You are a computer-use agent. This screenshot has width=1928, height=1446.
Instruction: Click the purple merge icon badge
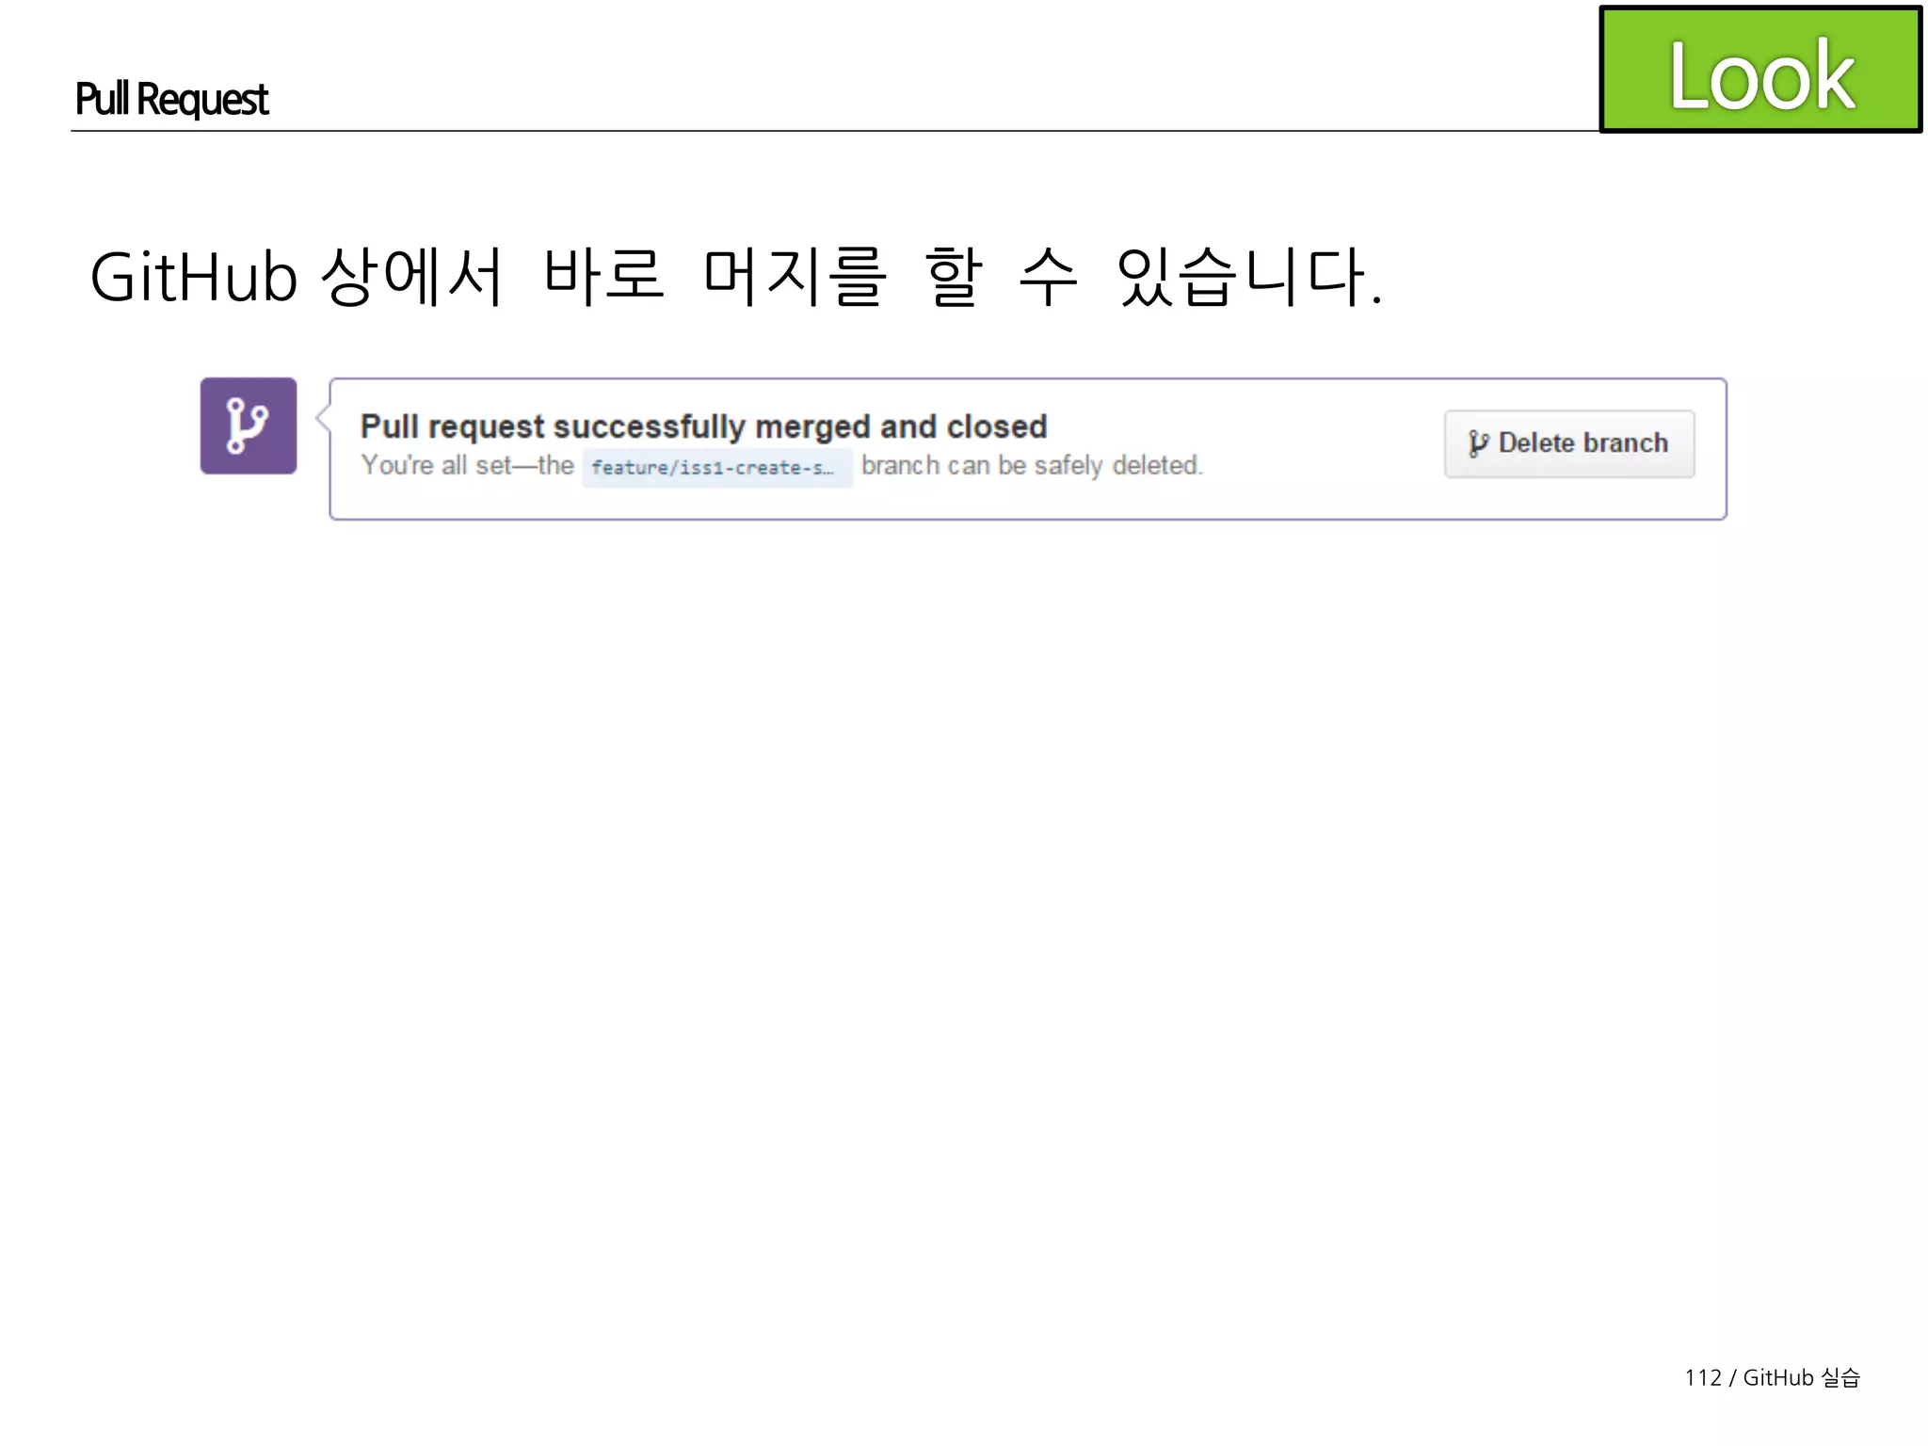pos(249,426)
